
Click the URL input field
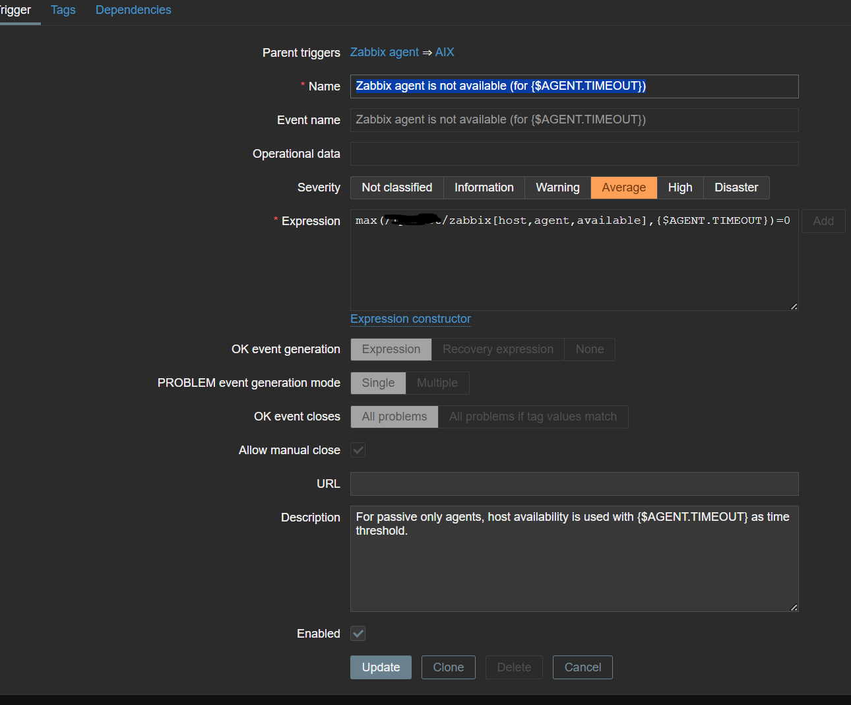click(574, 484)
